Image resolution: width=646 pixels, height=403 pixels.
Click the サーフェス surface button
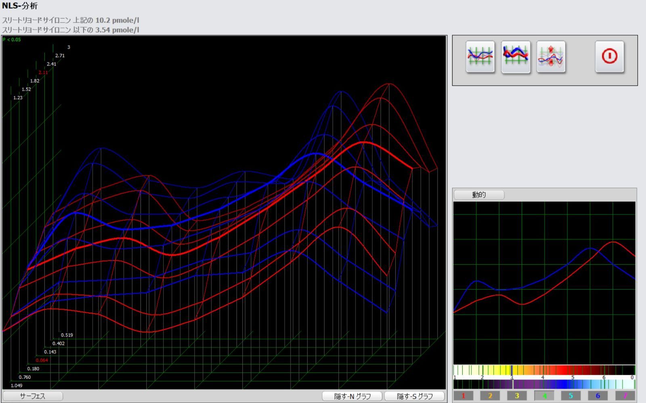pyautogui.click(x=33, y=396)
